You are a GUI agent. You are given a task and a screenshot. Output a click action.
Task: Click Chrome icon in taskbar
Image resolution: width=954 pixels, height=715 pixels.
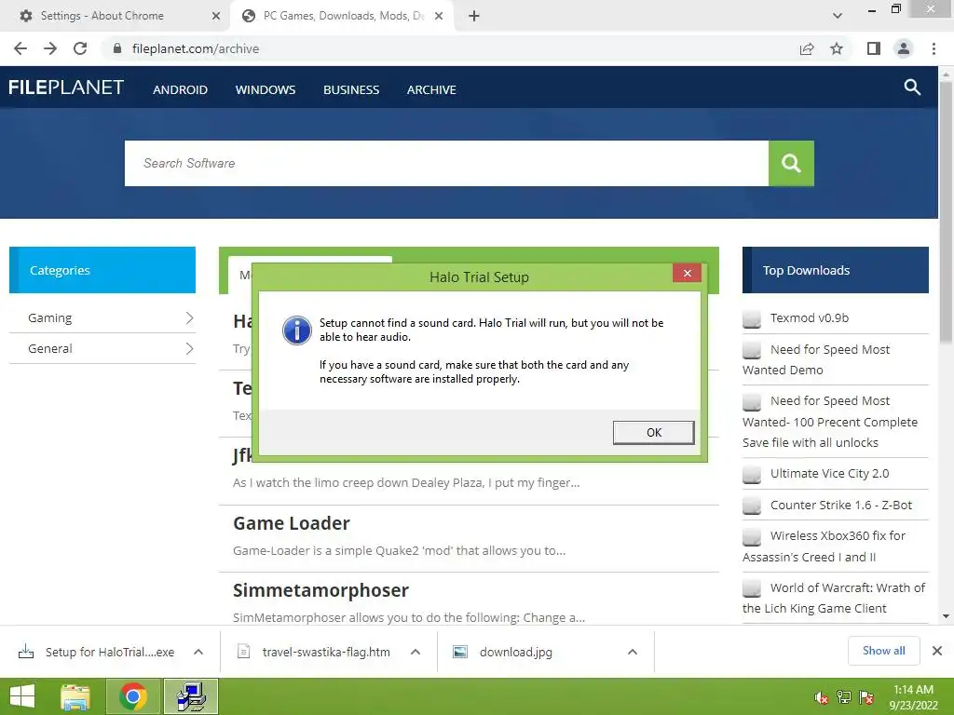tap(133, 696)
